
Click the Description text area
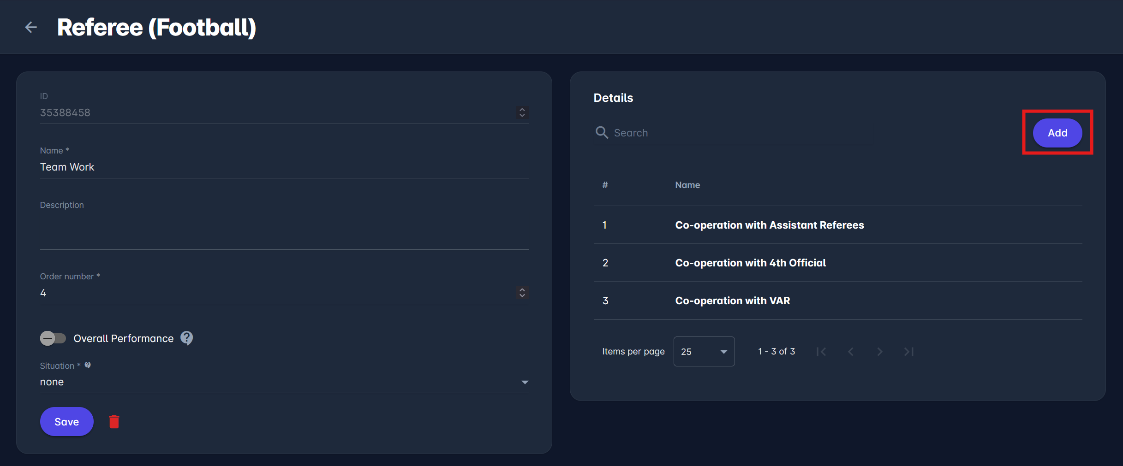coord(284,230)
